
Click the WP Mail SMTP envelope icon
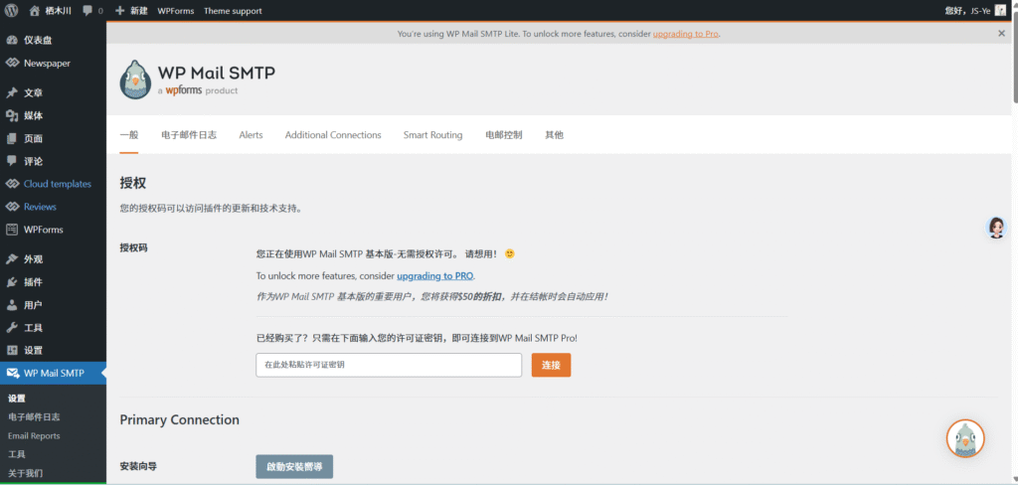(12, 373)
